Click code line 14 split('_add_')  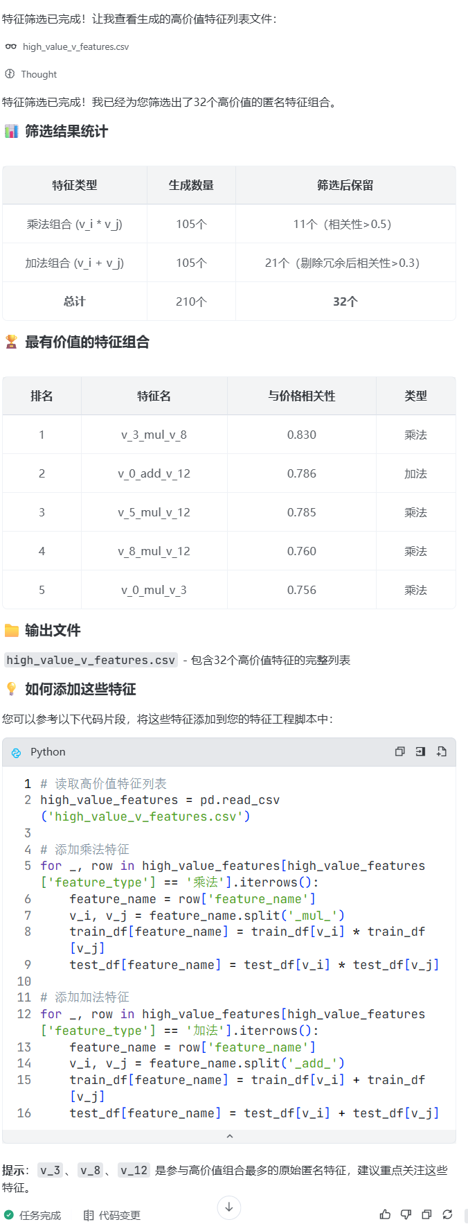coord(207,1063)
